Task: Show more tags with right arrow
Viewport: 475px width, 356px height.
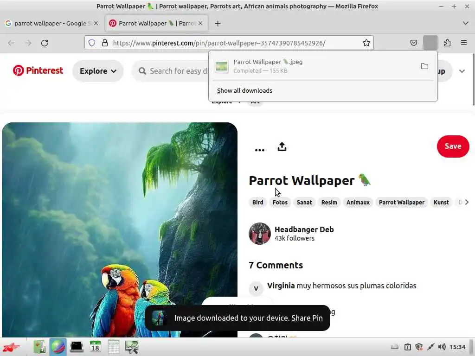Action: (467, 202)
